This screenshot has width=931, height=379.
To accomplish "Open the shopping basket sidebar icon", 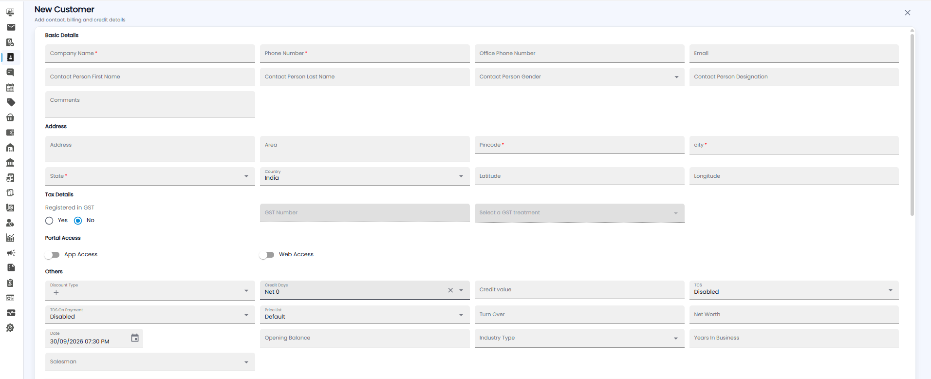I will (10, 117).
